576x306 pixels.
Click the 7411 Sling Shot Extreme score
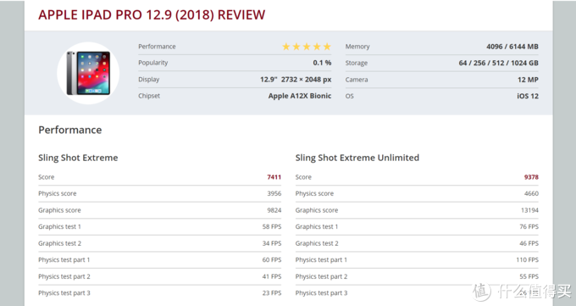pyautogui.click(x=274, y=177)
